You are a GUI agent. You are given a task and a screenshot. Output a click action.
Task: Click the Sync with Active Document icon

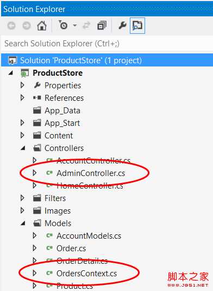tap(86, 26)
